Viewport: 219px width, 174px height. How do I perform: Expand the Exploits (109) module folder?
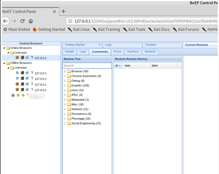tap(65, 86)
